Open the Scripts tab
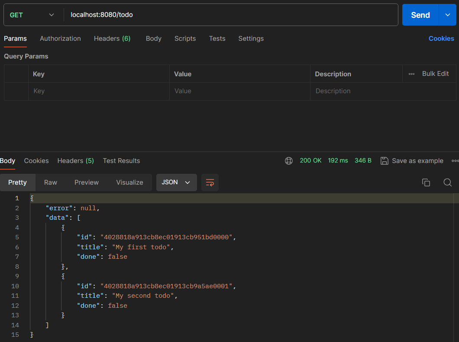 pyautogui.click(x=185, y=39)
